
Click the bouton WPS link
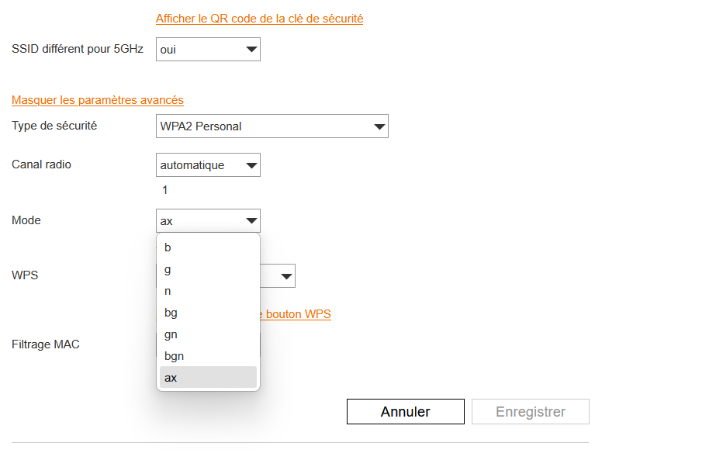[x=303, y=314]
